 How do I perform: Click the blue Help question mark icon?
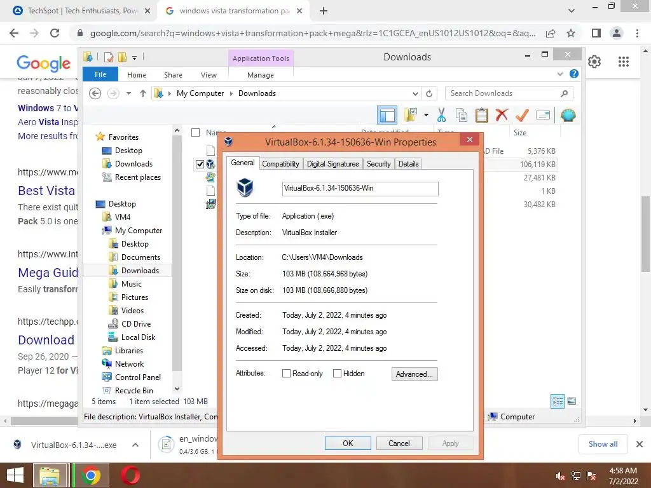coord(574,74)
